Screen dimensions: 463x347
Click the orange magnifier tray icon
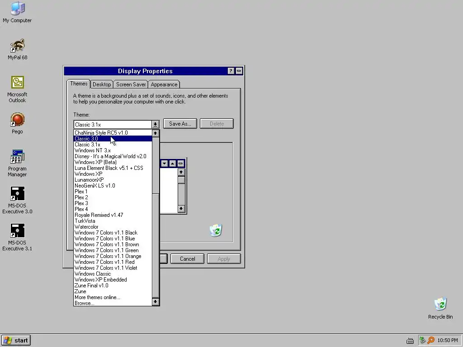[431, 340]
